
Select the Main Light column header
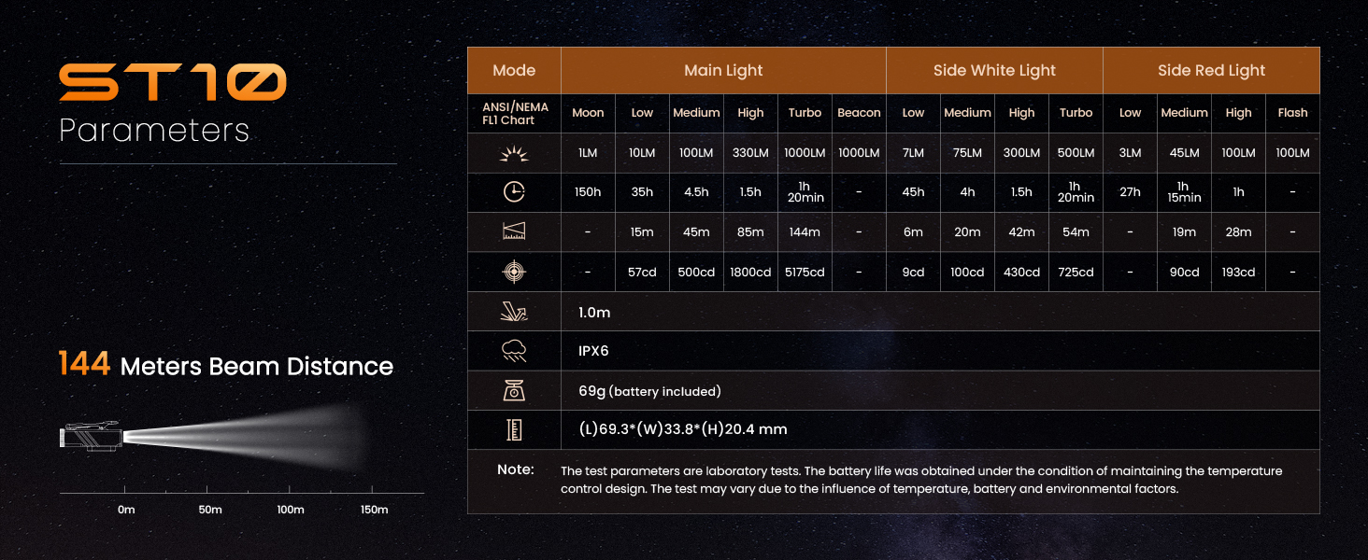point(723,70)
